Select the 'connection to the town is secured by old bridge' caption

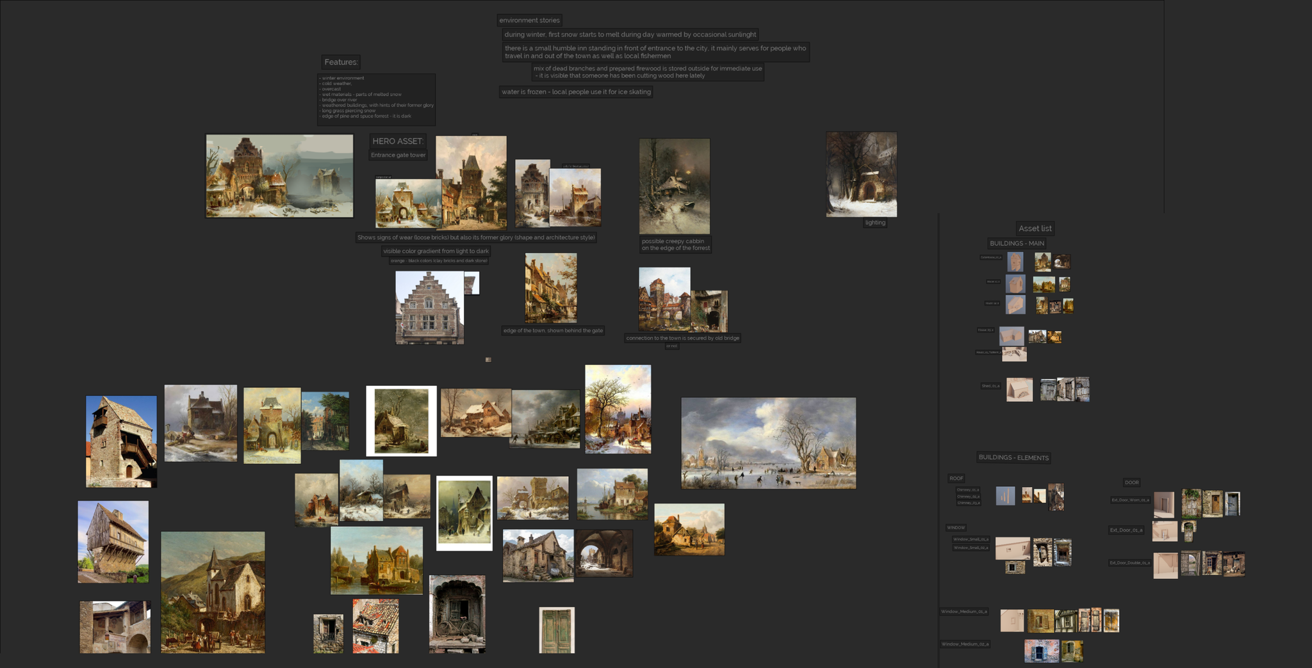pos(682,338)
